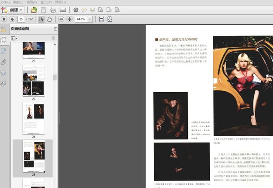Go to previous page arrow
This screenshot has height=188, width=273.
click(x=4, y=19)
